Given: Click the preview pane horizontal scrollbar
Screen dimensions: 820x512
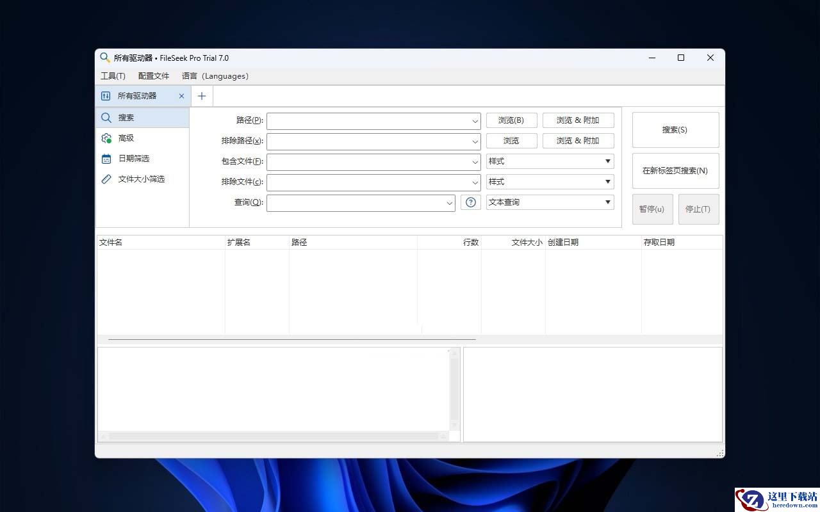Looking at the screenshot, I should click(x=274, y=436).
